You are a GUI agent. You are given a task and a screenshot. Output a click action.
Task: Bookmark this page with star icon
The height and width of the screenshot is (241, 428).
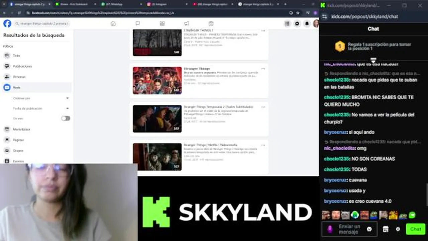pyautogui.click(x=298, y=13)
